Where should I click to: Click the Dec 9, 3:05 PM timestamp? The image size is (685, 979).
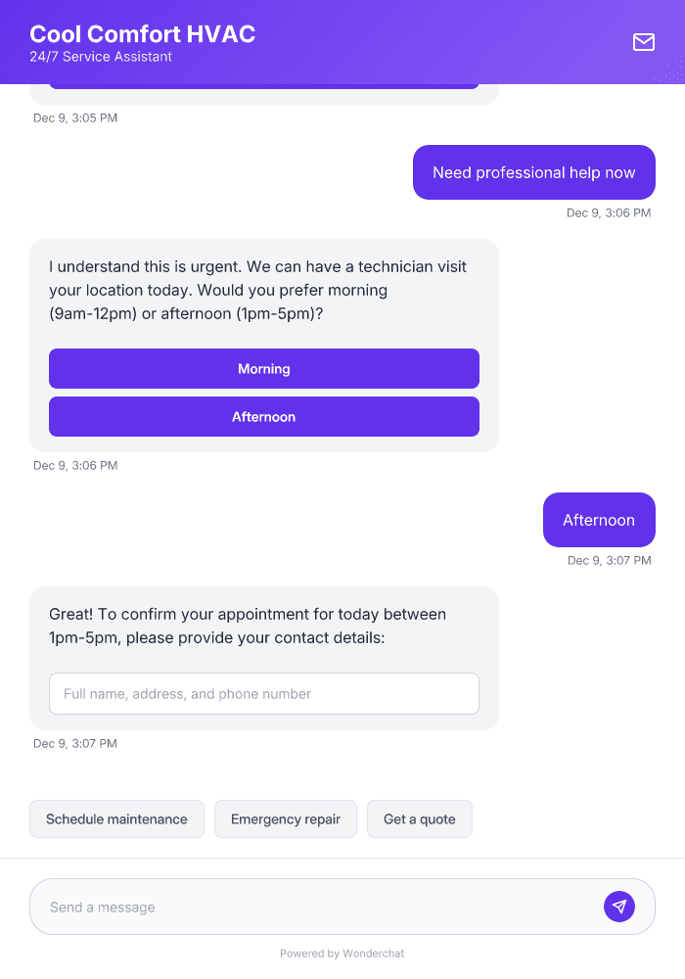tap(75, 117)
